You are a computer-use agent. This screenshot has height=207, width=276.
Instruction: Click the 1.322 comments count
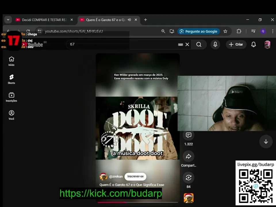[189, 144]
